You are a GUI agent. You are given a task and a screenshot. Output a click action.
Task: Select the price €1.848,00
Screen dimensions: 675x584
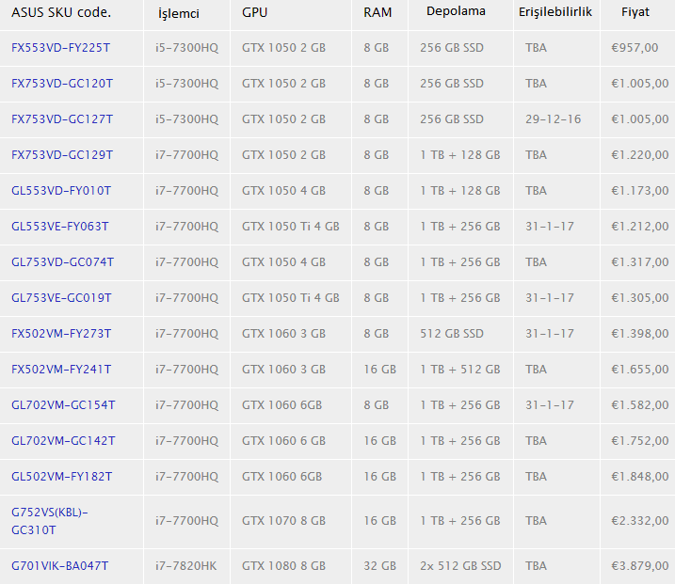[x=640, y=476]
